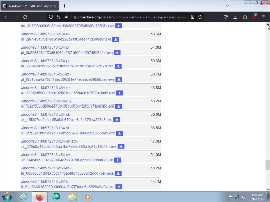
Task: Open the Windows Start menu
Action: tap(7, 197)
